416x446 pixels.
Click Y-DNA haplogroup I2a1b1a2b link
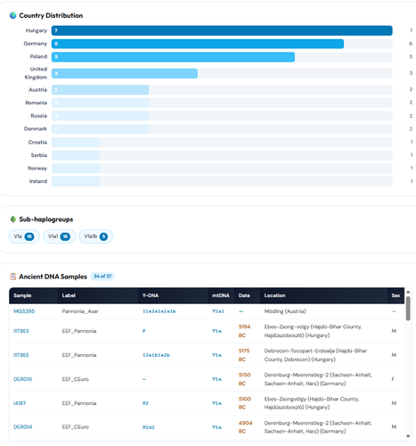(x=156, y=355)
